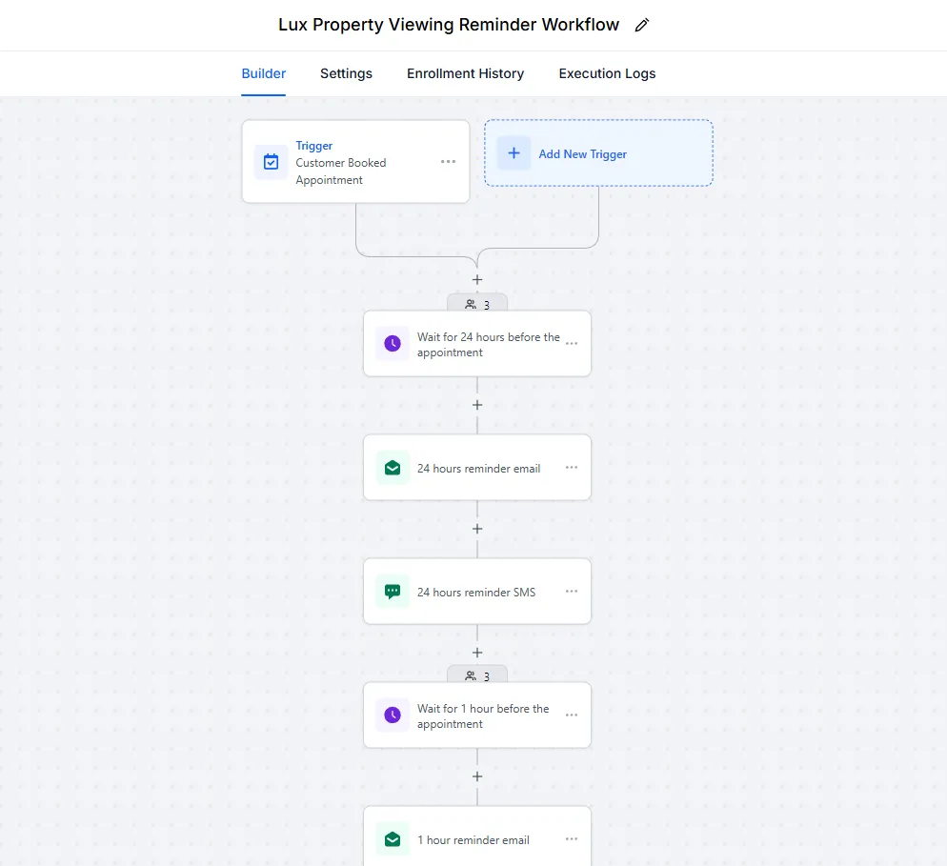Open options menu for 24 hours reminder SMS

click(x=572, y=592)
